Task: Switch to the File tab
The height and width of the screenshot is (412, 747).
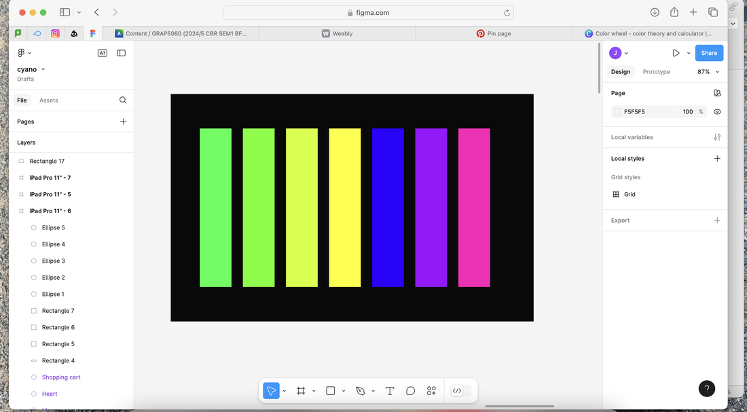Action: pyautogui.click(x=22, y=100)
